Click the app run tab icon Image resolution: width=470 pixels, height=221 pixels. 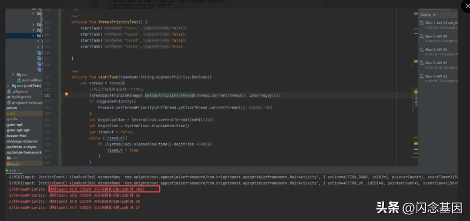point(7,171)
